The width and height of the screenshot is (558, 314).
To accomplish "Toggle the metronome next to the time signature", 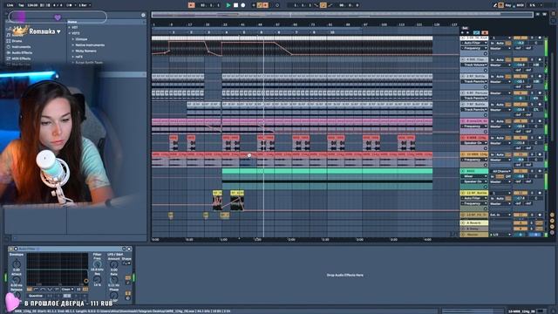I will coord(70,5).
